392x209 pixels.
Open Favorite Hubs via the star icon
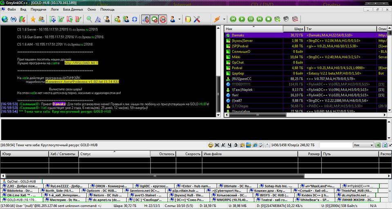tap(33, 19)
